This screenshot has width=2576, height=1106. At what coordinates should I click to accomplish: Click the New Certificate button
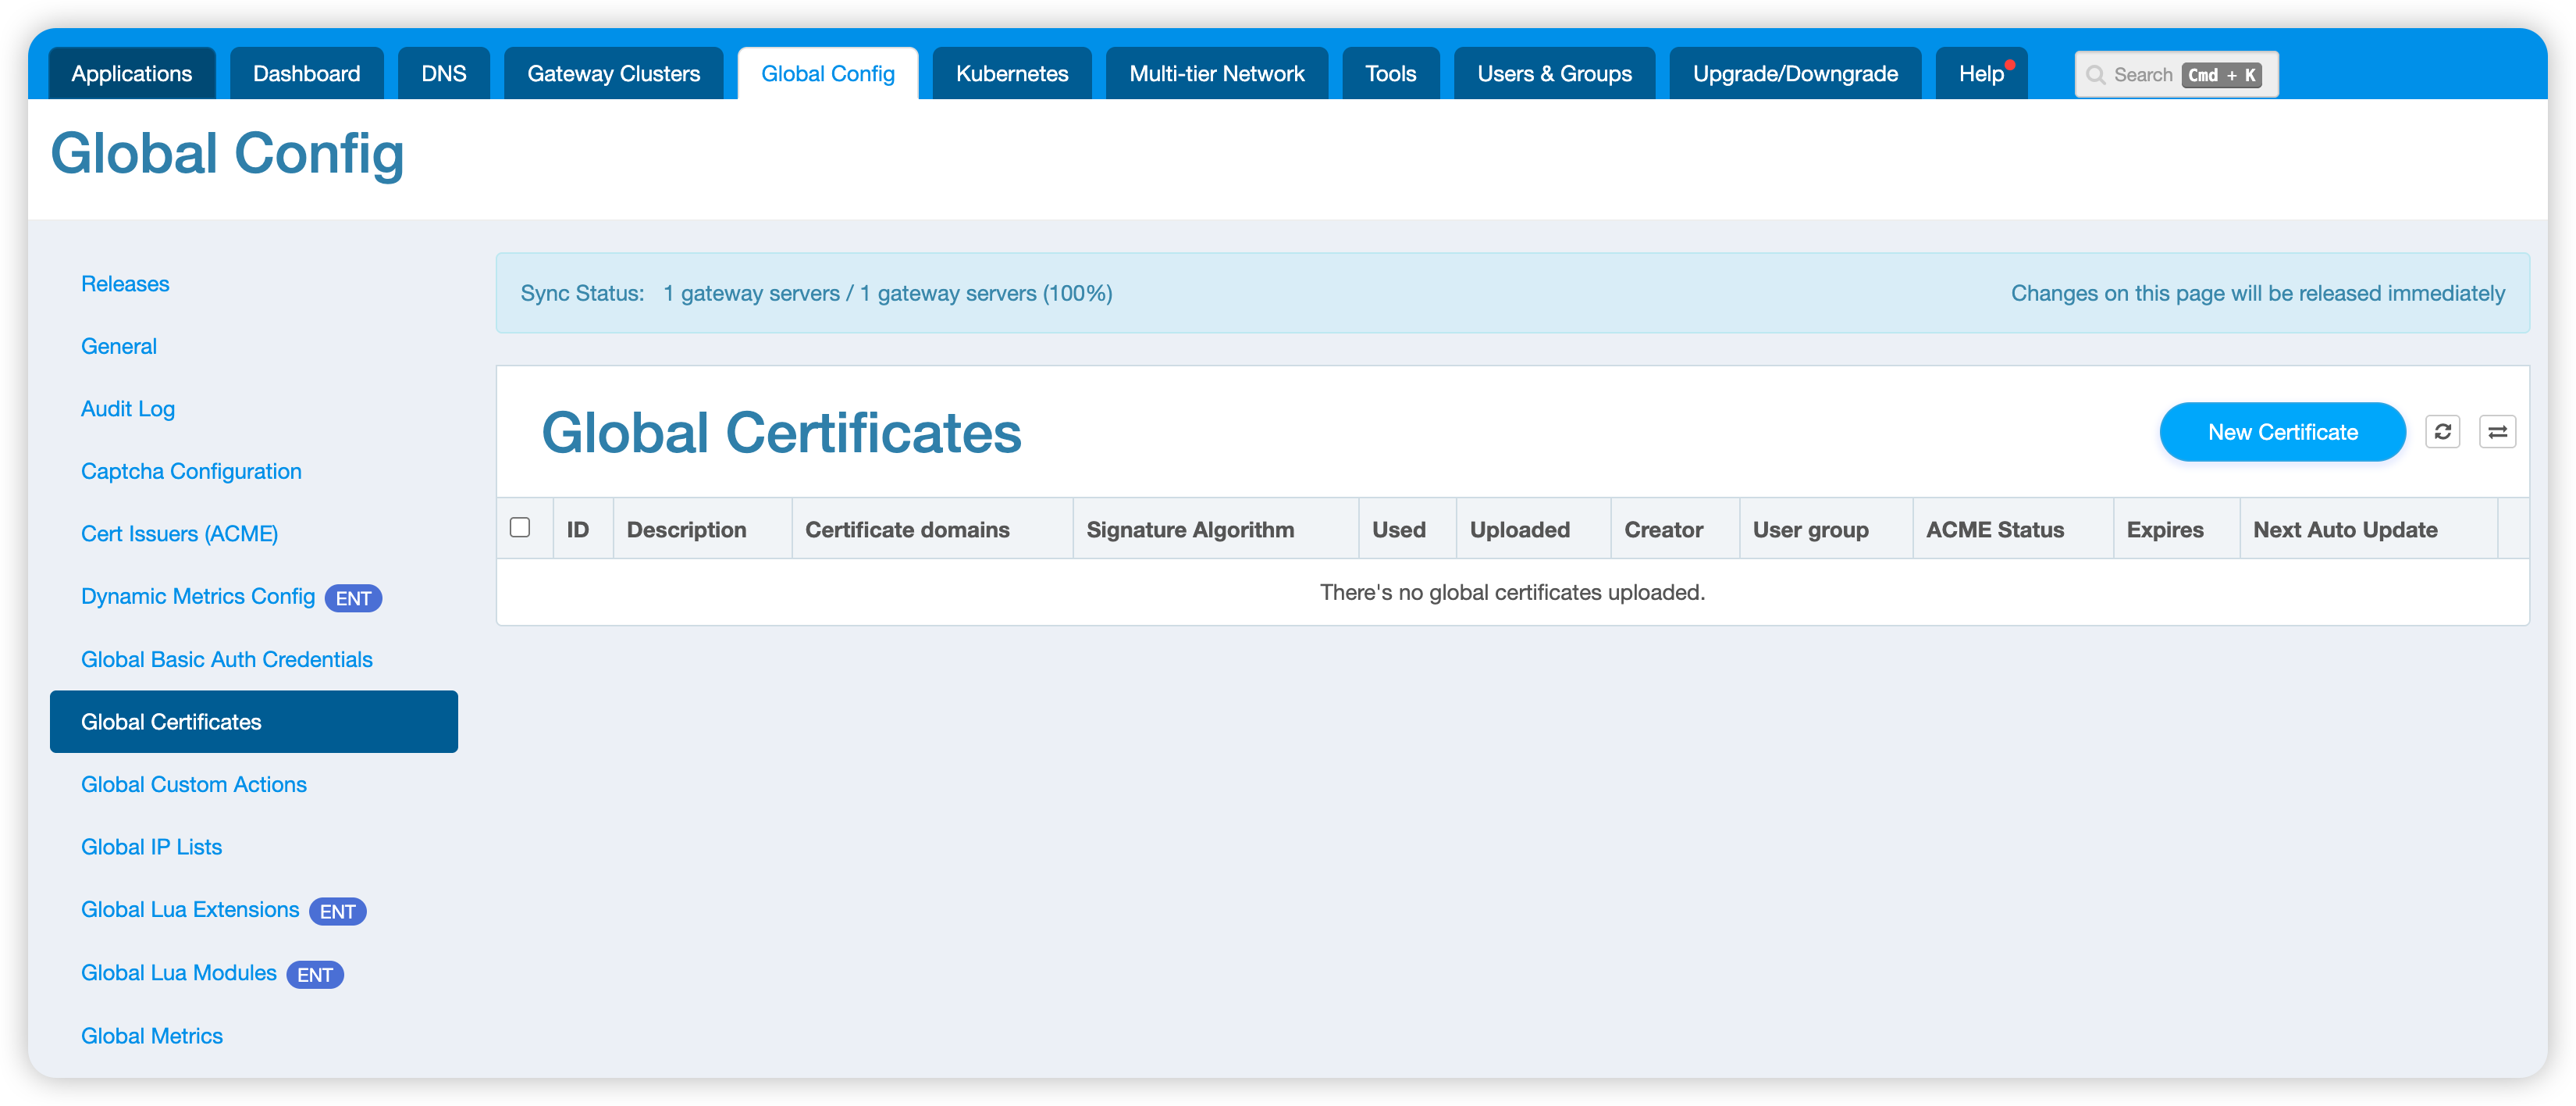pos(2282,433)
